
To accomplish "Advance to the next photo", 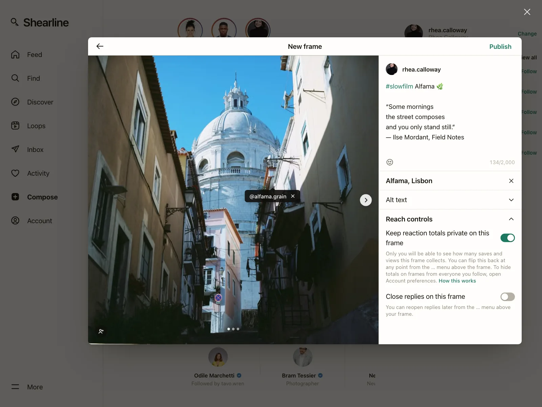I will (366, 200).
